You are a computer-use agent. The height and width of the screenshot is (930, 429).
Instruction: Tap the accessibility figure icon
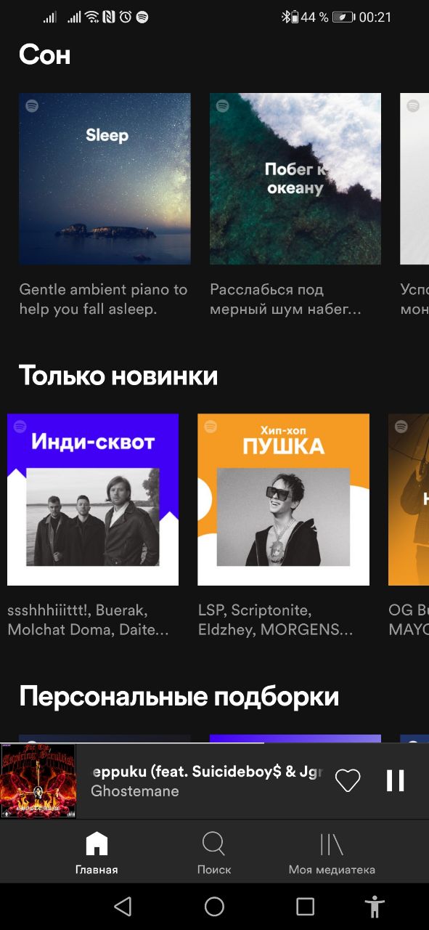pos(375,906)
